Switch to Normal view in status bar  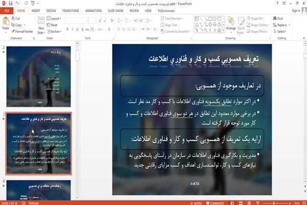tap(232, 203)
